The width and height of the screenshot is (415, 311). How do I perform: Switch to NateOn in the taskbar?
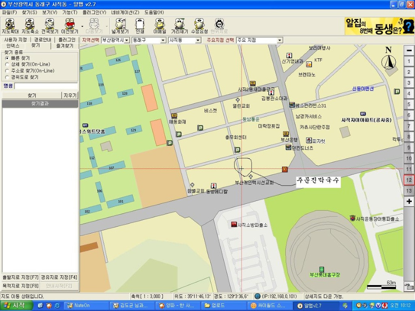87,306
